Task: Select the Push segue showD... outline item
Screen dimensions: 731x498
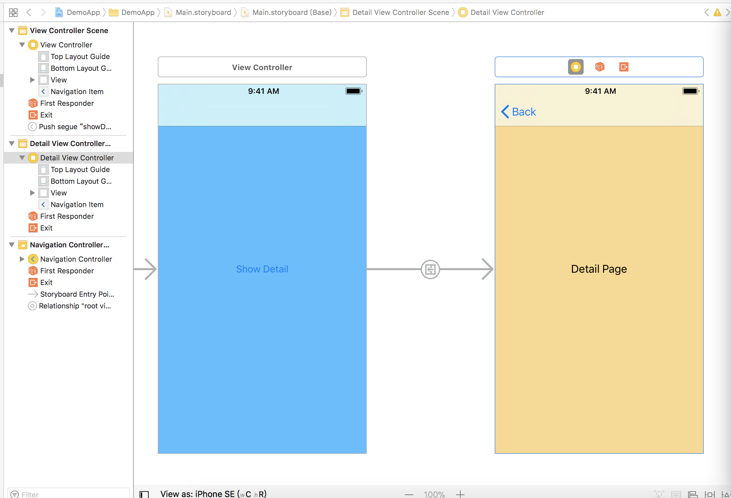Action: click(75, 127)
